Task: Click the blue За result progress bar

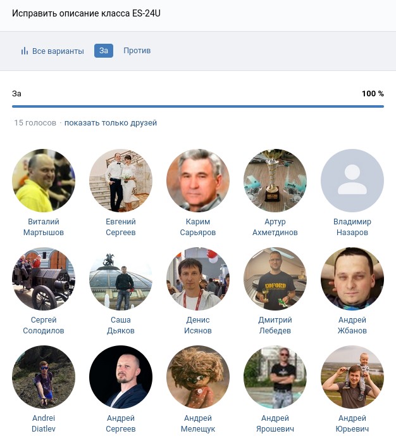Action: [x=198, y=106]
